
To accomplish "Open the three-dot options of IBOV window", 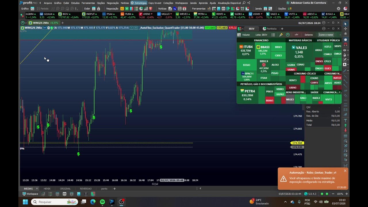I will click(x=324, y=29).
